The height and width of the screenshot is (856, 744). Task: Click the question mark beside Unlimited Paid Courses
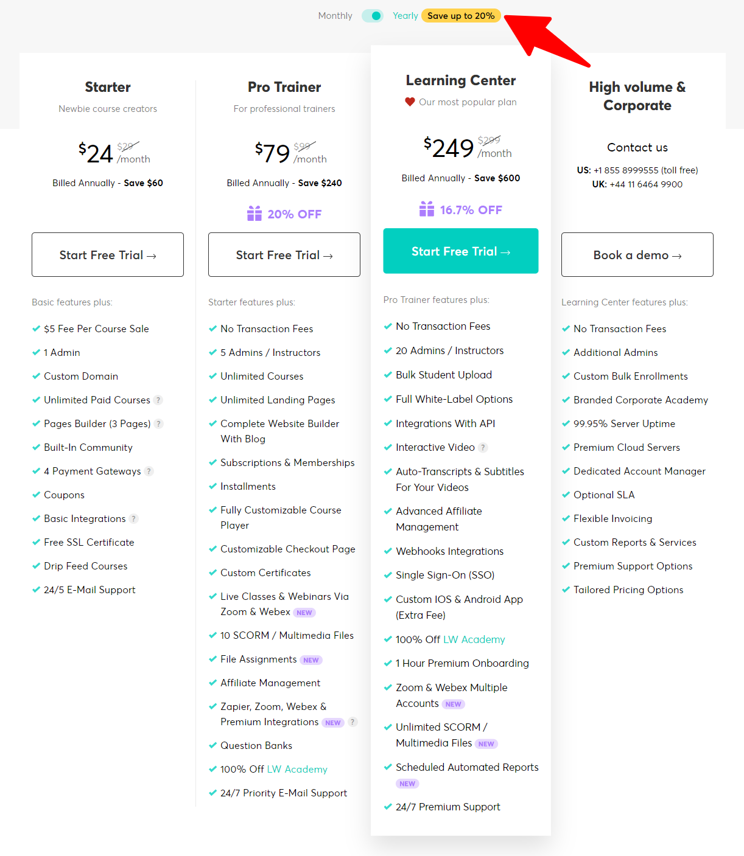[159, 400]
